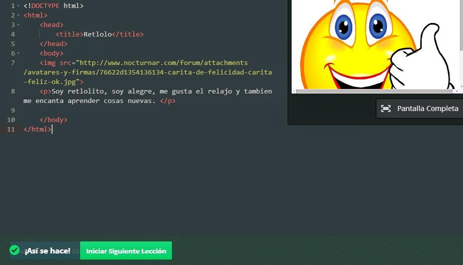Click the preview horizontal scrollbar
Viewport: 463px width, 265px height.
point(374,91)
